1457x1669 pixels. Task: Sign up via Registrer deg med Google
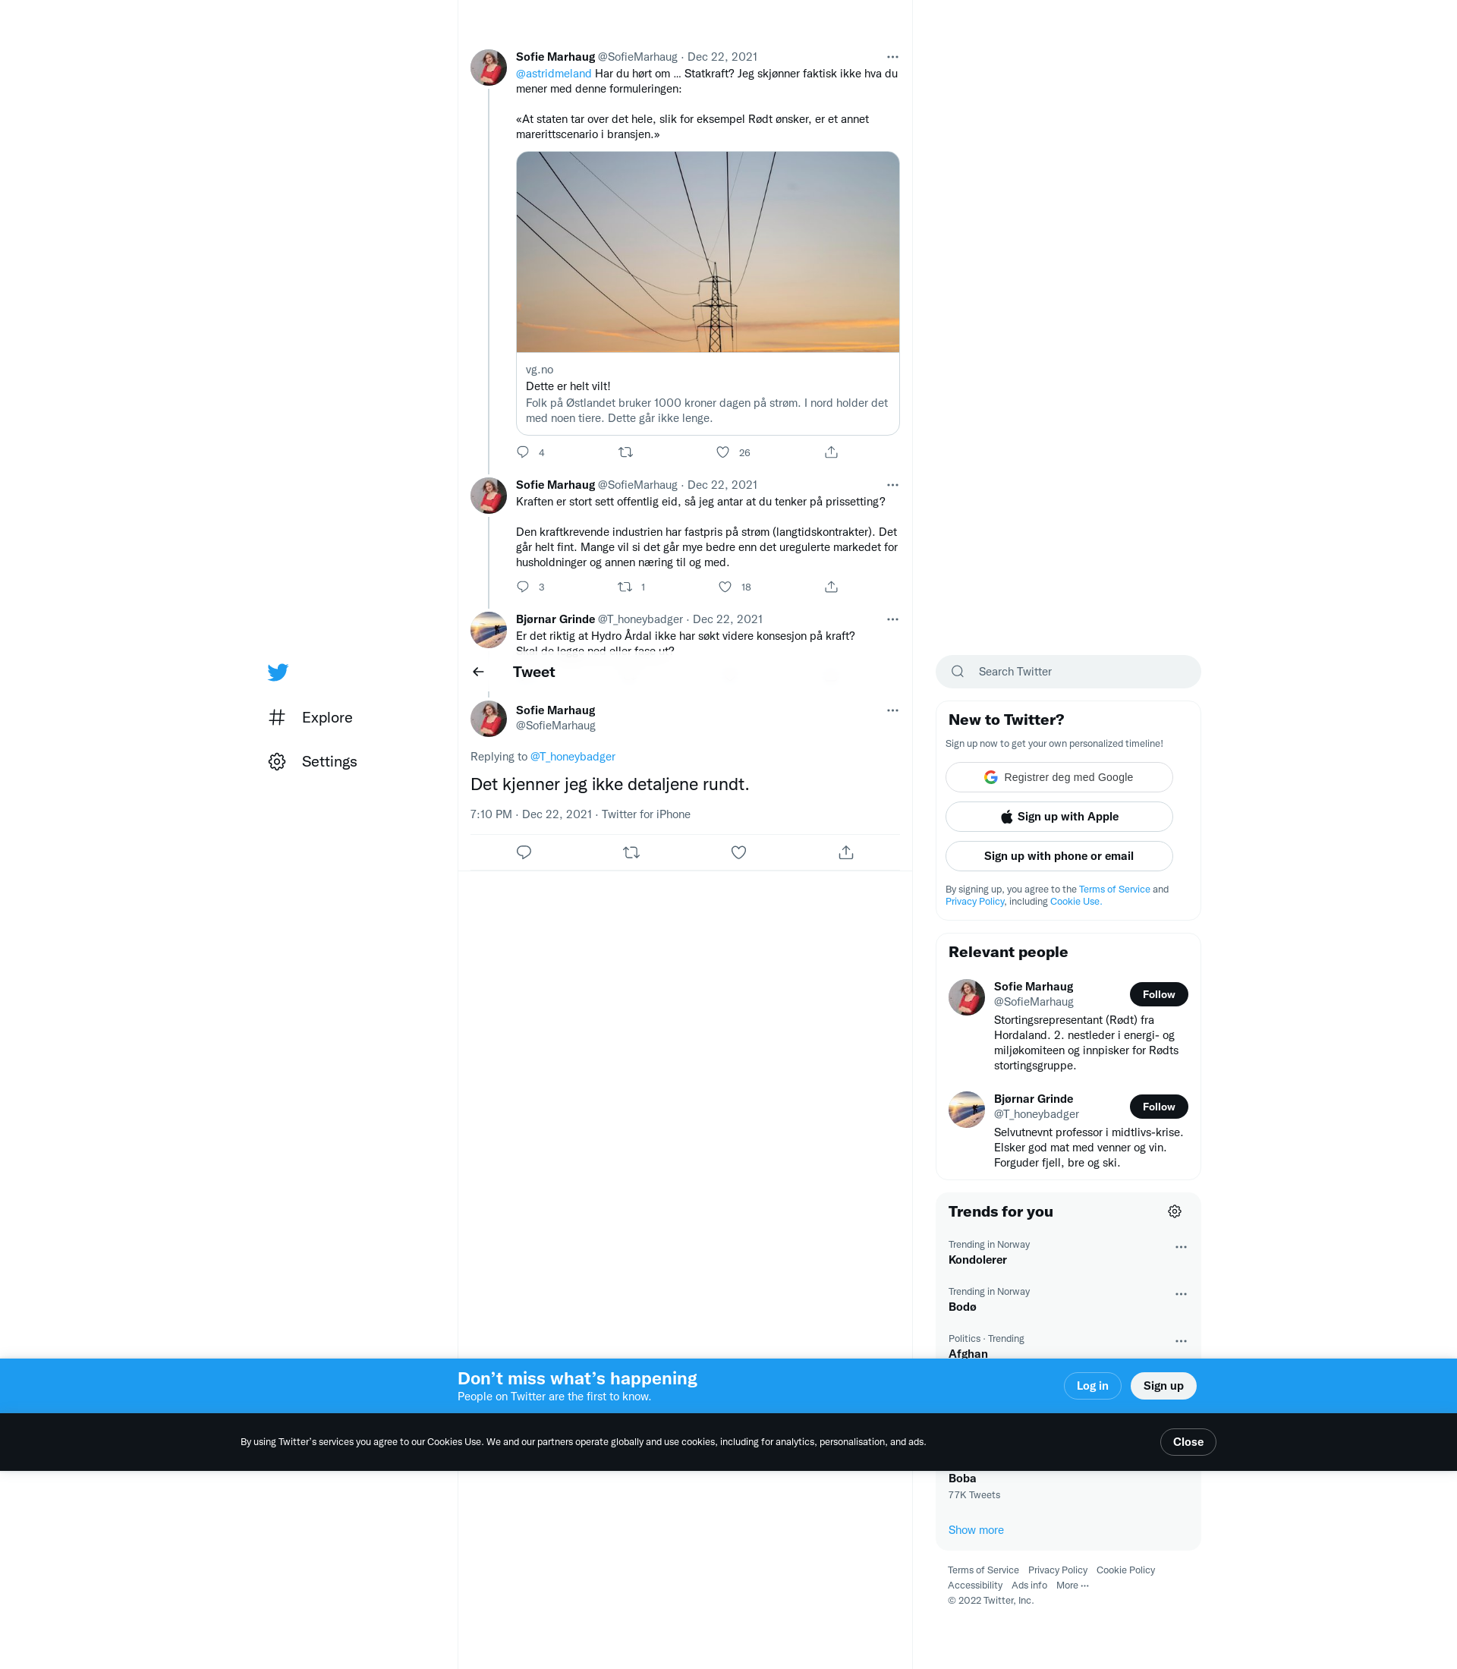point(1059,777)
